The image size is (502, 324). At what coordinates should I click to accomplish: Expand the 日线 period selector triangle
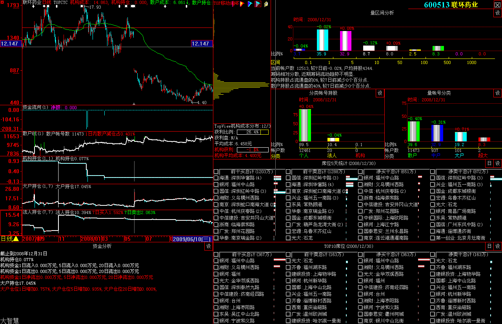click(16, 239)
